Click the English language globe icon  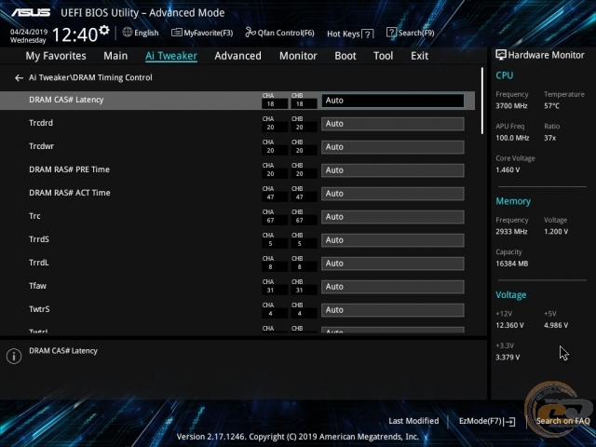[x=128, y=33]
